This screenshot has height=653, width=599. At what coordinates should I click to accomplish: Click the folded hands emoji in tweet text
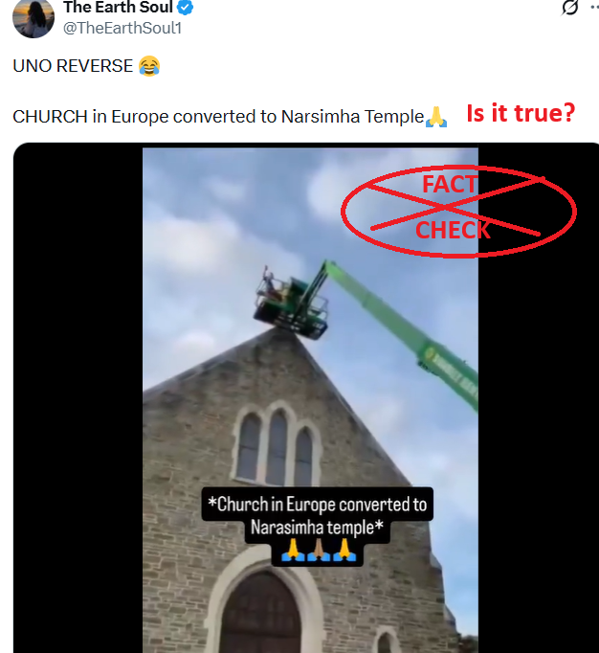pos(435,117)
